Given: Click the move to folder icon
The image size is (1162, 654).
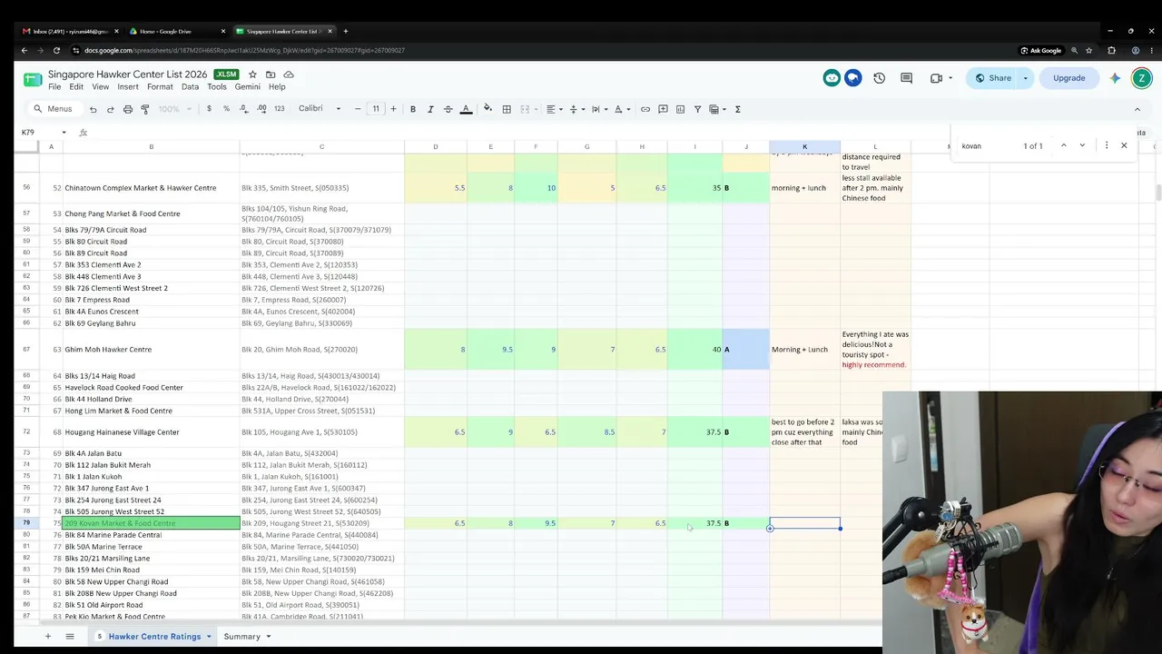Looking at the screenshot, I should pos(271,74).
